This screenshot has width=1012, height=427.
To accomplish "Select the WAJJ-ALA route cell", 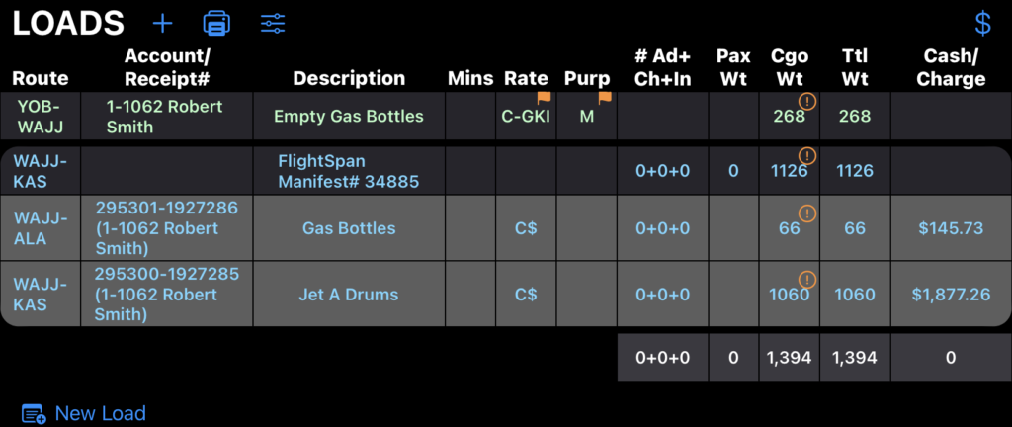I will [42, 228].
